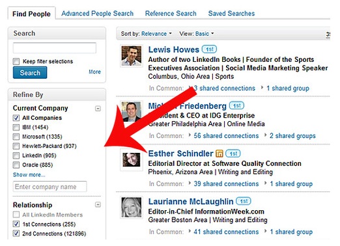Click the 1st badge next to Laurianne McLaughlin
The image size is (340, 246).
coord(244,201)
